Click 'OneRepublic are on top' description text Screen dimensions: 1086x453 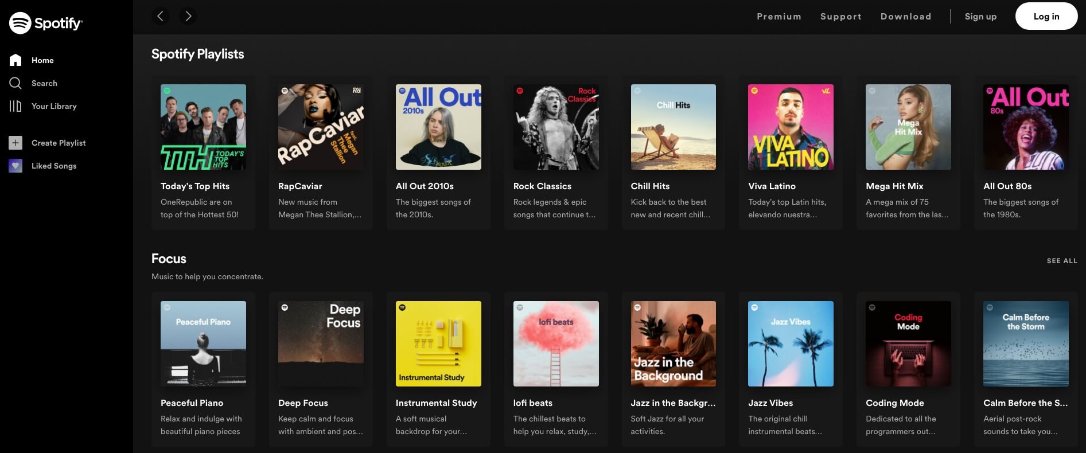point(200,208)
